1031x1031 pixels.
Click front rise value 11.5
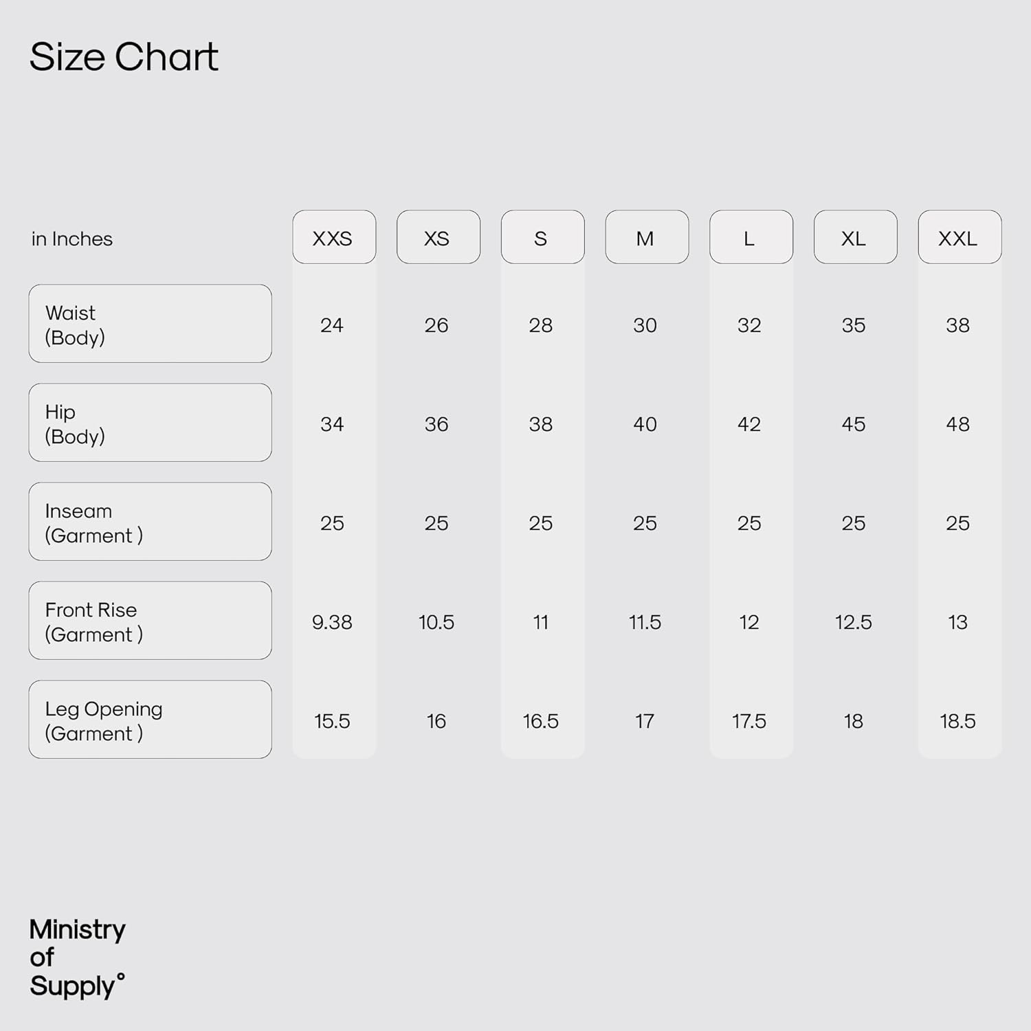click(645, 622)
